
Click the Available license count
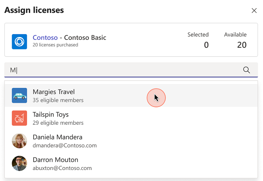[242, 45]
